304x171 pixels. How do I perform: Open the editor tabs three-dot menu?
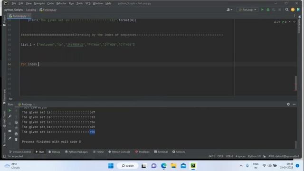point(294,16)
